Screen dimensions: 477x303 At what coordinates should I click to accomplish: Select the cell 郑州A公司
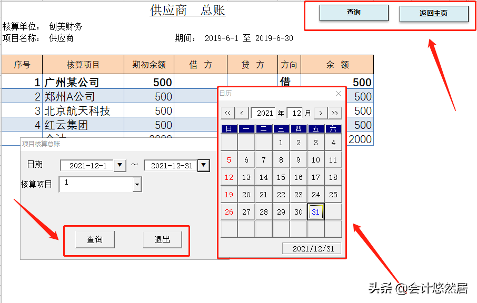(x=83, y=96)
